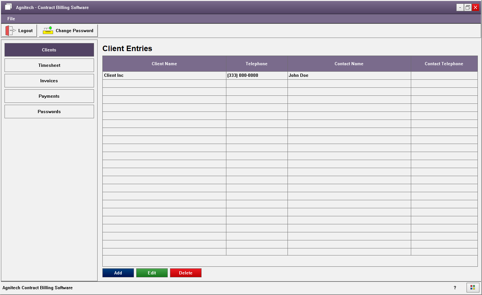Switch to the Timesheet section
Viewport: 482px width, 295px height.
49,65
